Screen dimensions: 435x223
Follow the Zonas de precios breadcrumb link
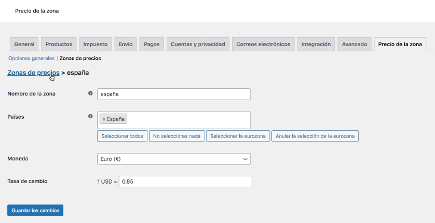(x=33, y=73)
